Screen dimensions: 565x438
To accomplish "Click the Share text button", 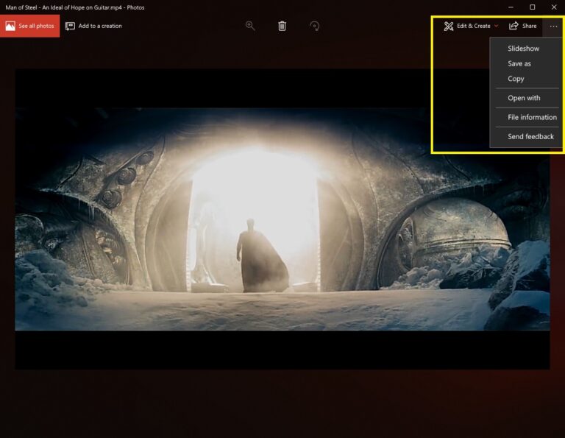I will 530,26.
